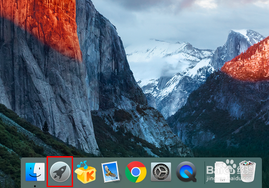This screenshot has width=269, height=188.
Task: Launch Google Chrome from the Dock
Action: coord(136,172)
